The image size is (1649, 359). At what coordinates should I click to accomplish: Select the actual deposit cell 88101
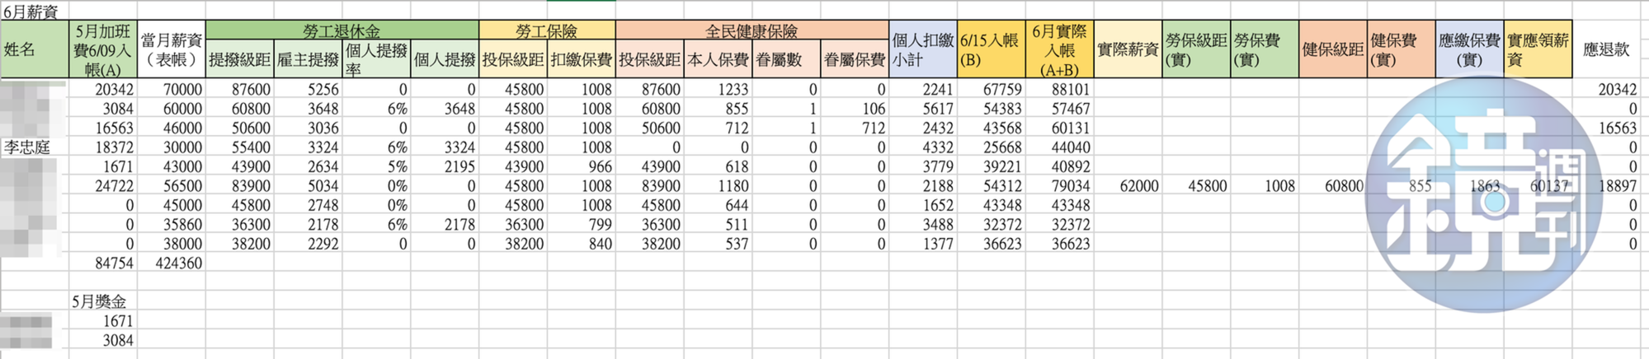click(x=1059, y=89)
